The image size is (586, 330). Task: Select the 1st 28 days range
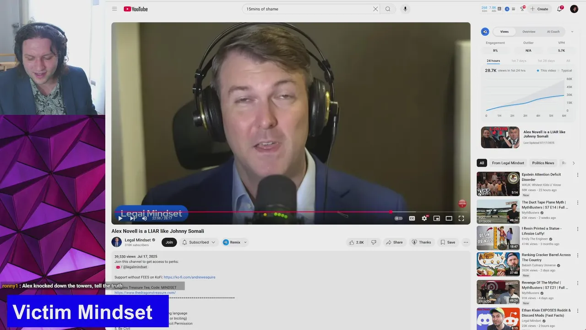point(546,60)
